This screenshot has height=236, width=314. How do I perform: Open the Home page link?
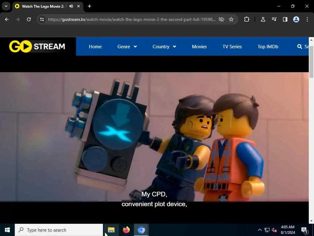tap(95, 47)
